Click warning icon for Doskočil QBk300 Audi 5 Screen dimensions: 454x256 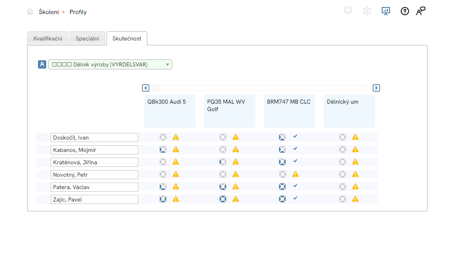click(x=176, y=137)
